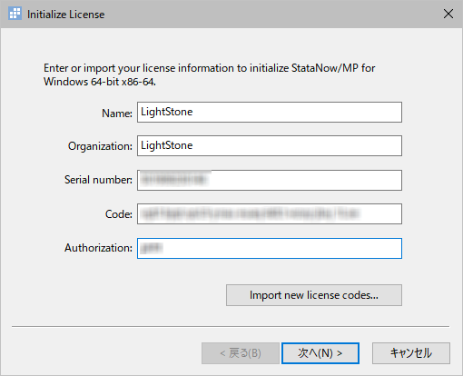
Task: Select the Authorization input field
Action: coord(270,248)
